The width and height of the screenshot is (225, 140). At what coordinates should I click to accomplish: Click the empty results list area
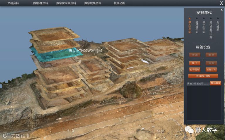[x=204, y=103]
